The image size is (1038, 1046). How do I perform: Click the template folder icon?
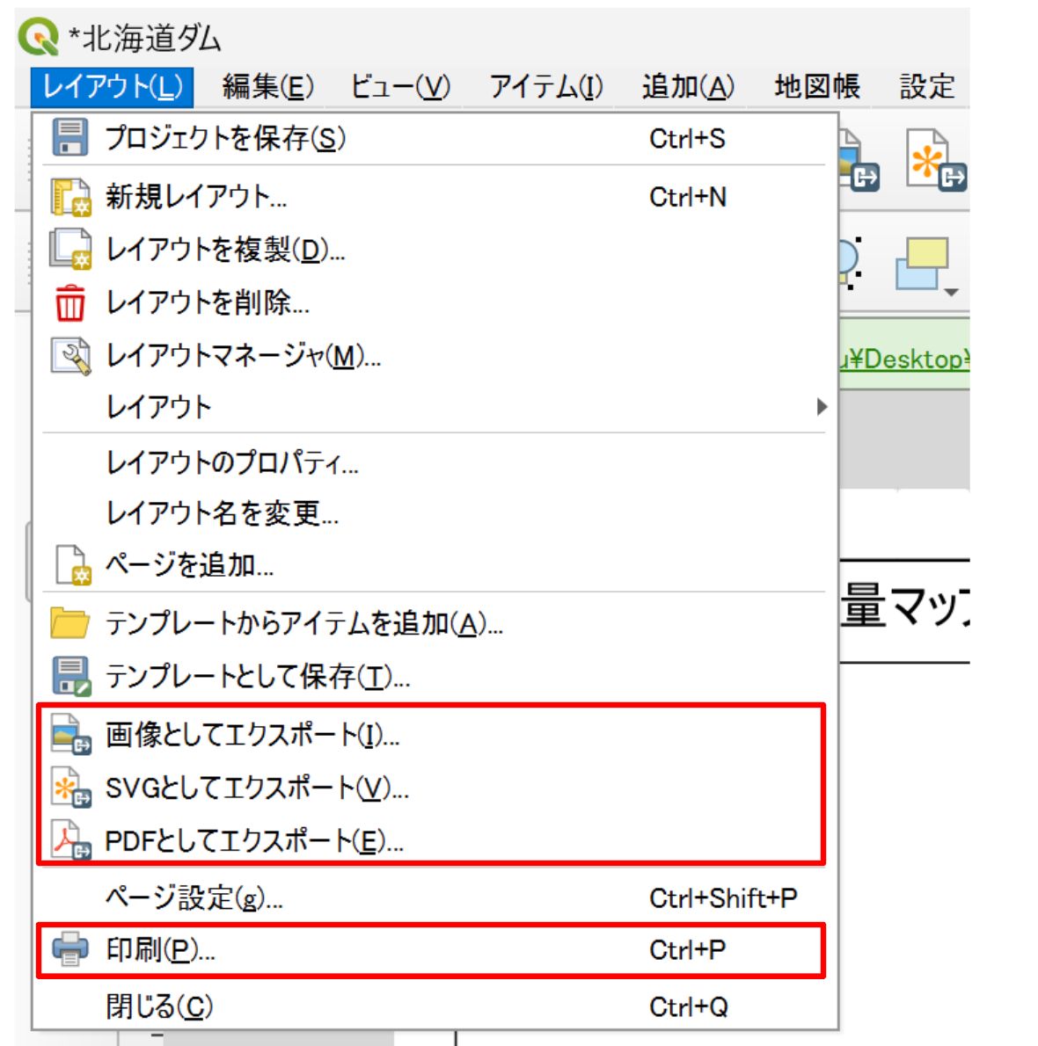pos(69,622)
